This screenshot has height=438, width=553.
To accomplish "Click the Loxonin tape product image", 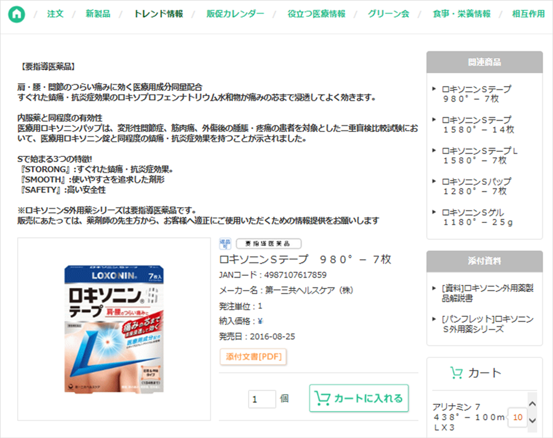I will pos(114,328).
